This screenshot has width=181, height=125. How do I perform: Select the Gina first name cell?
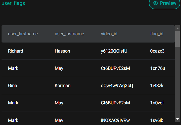13,86
